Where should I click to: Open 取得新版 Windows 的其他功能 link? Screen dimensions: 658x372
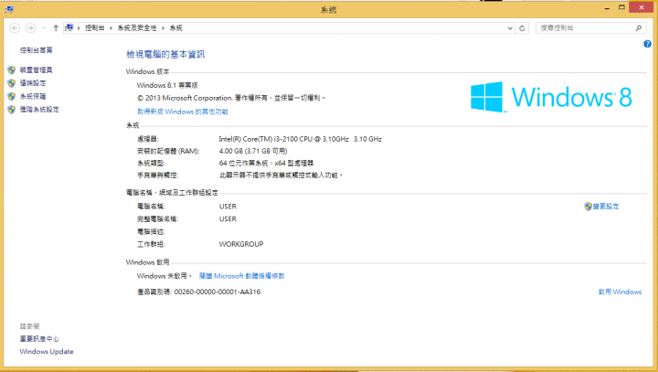pyautogui.click(x=183, y=112)
